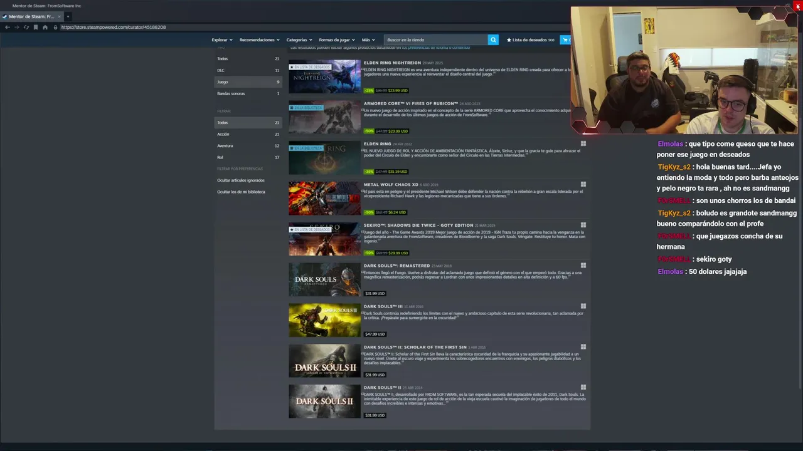Click the $6.24 USD Metal Wolf price

point(397,212)
